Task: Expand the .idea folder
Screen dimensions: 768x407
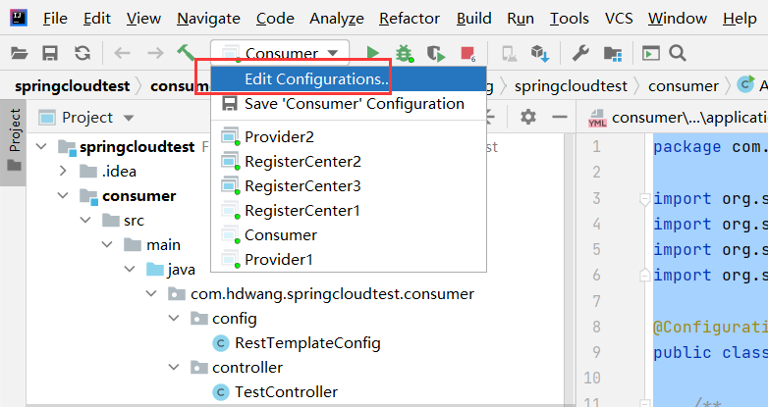Action: [63, 171]
